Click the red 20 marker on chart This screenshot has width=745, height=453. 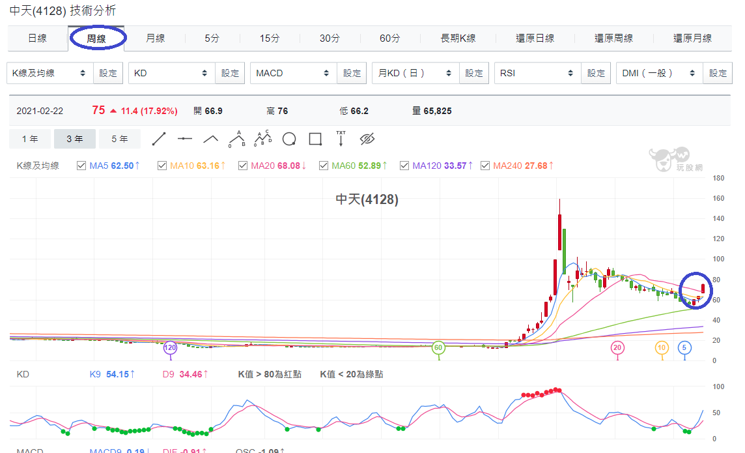[617, 347]
